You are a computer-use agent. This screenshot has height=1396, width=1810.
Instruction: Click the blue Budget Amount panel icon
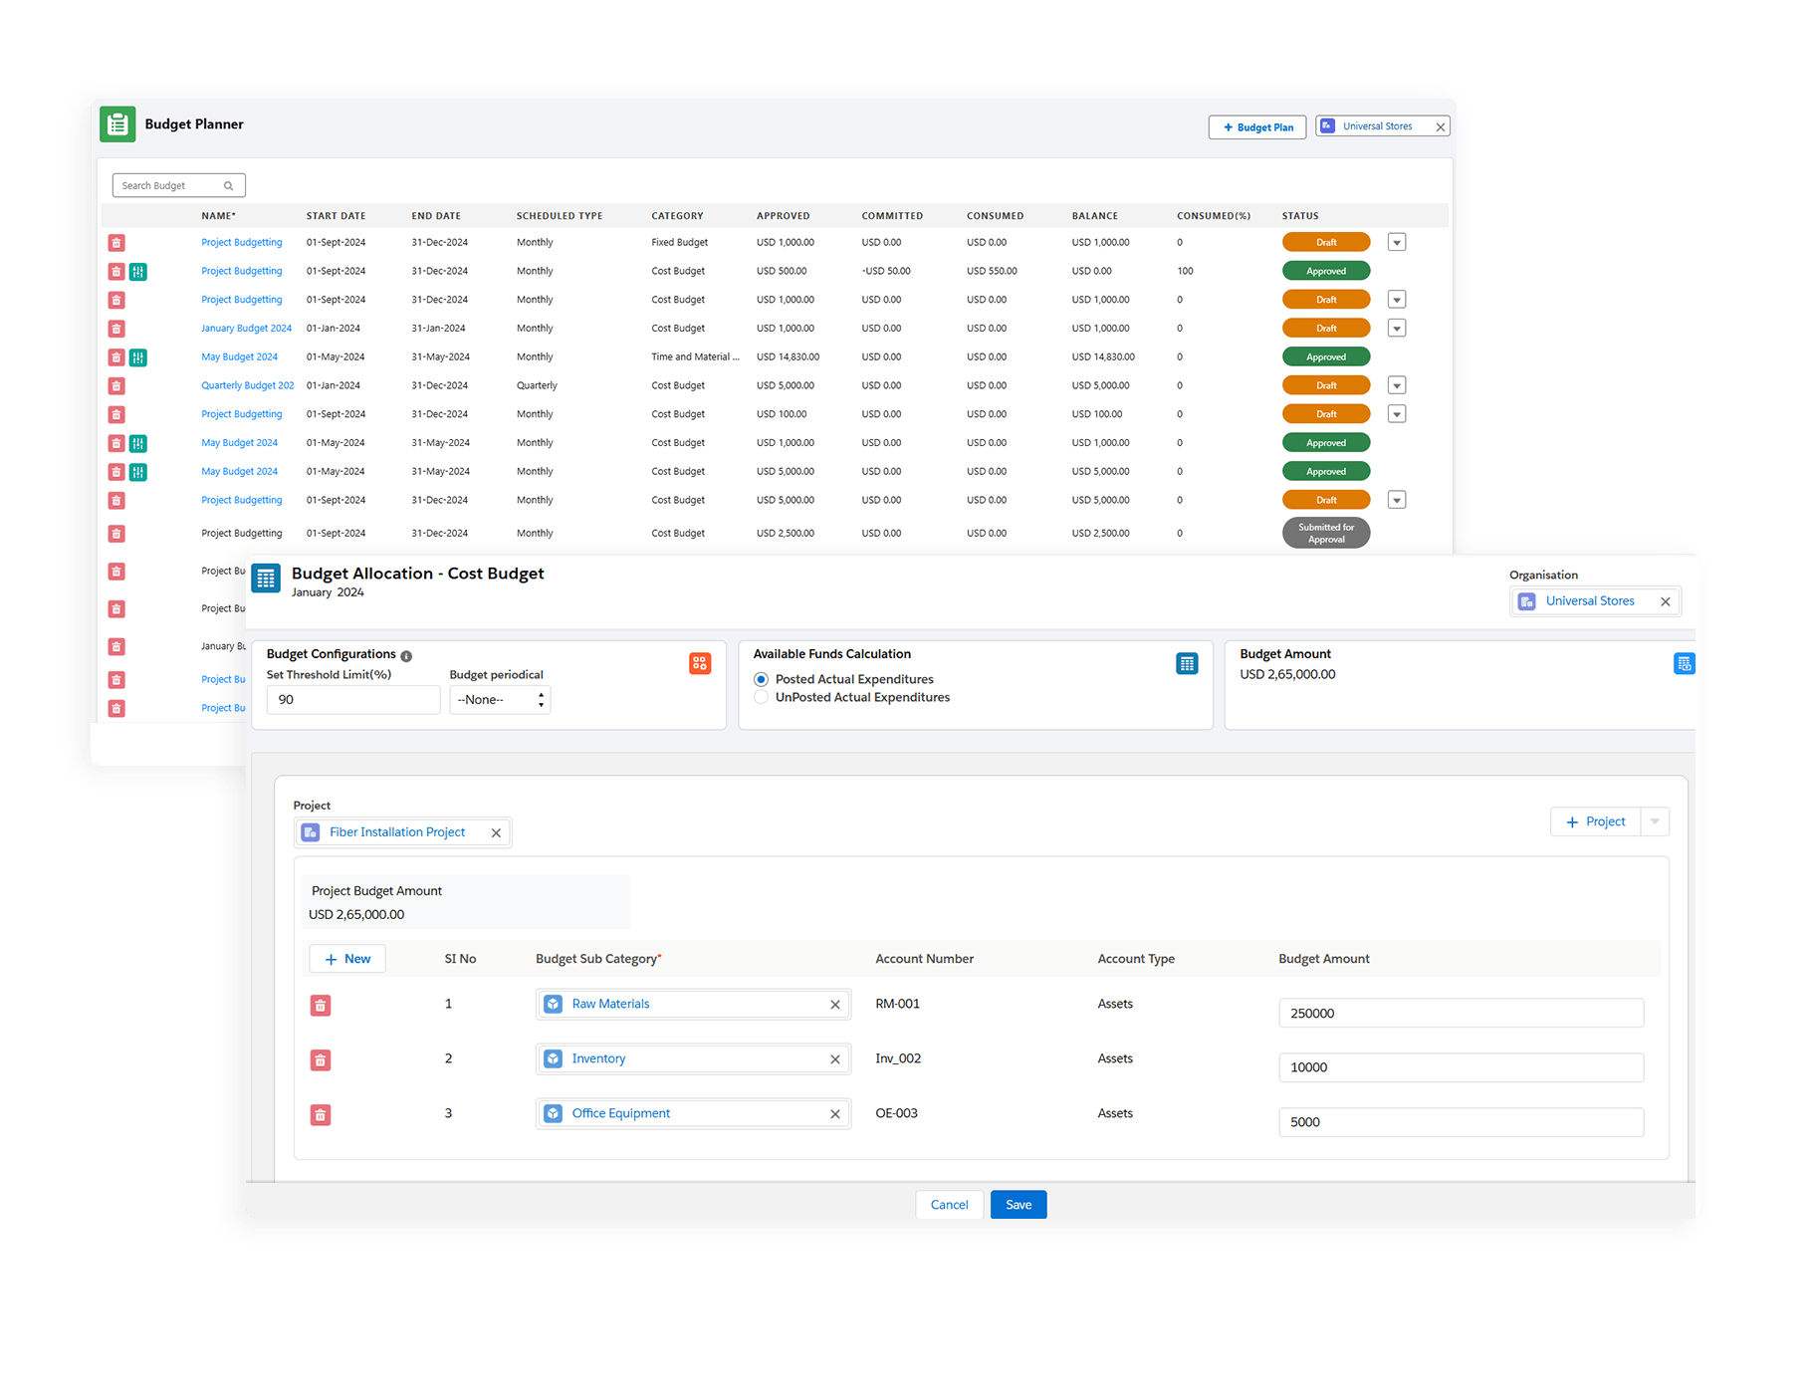pos(1684,663)
